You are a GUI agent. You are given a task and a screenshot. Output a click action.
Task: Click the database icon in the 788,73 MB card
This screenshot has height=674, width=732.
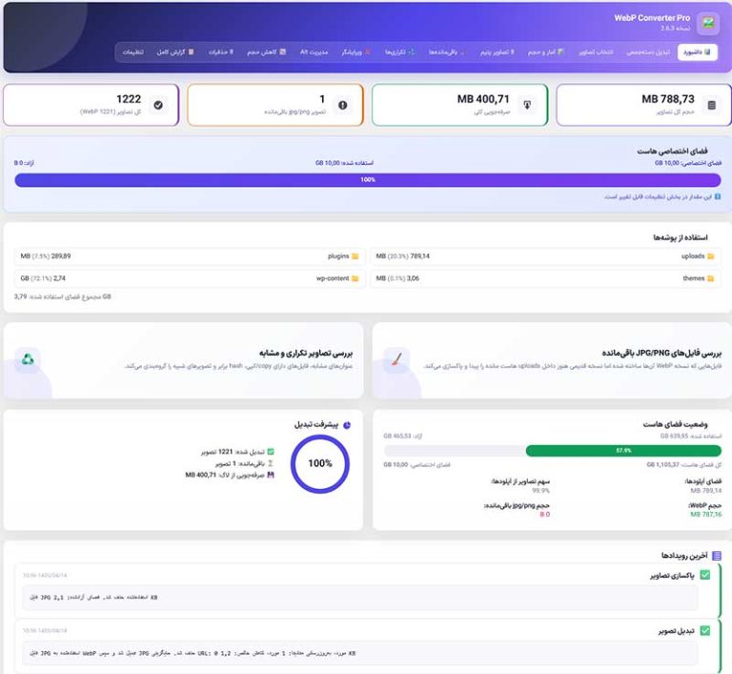coord(711,105)
